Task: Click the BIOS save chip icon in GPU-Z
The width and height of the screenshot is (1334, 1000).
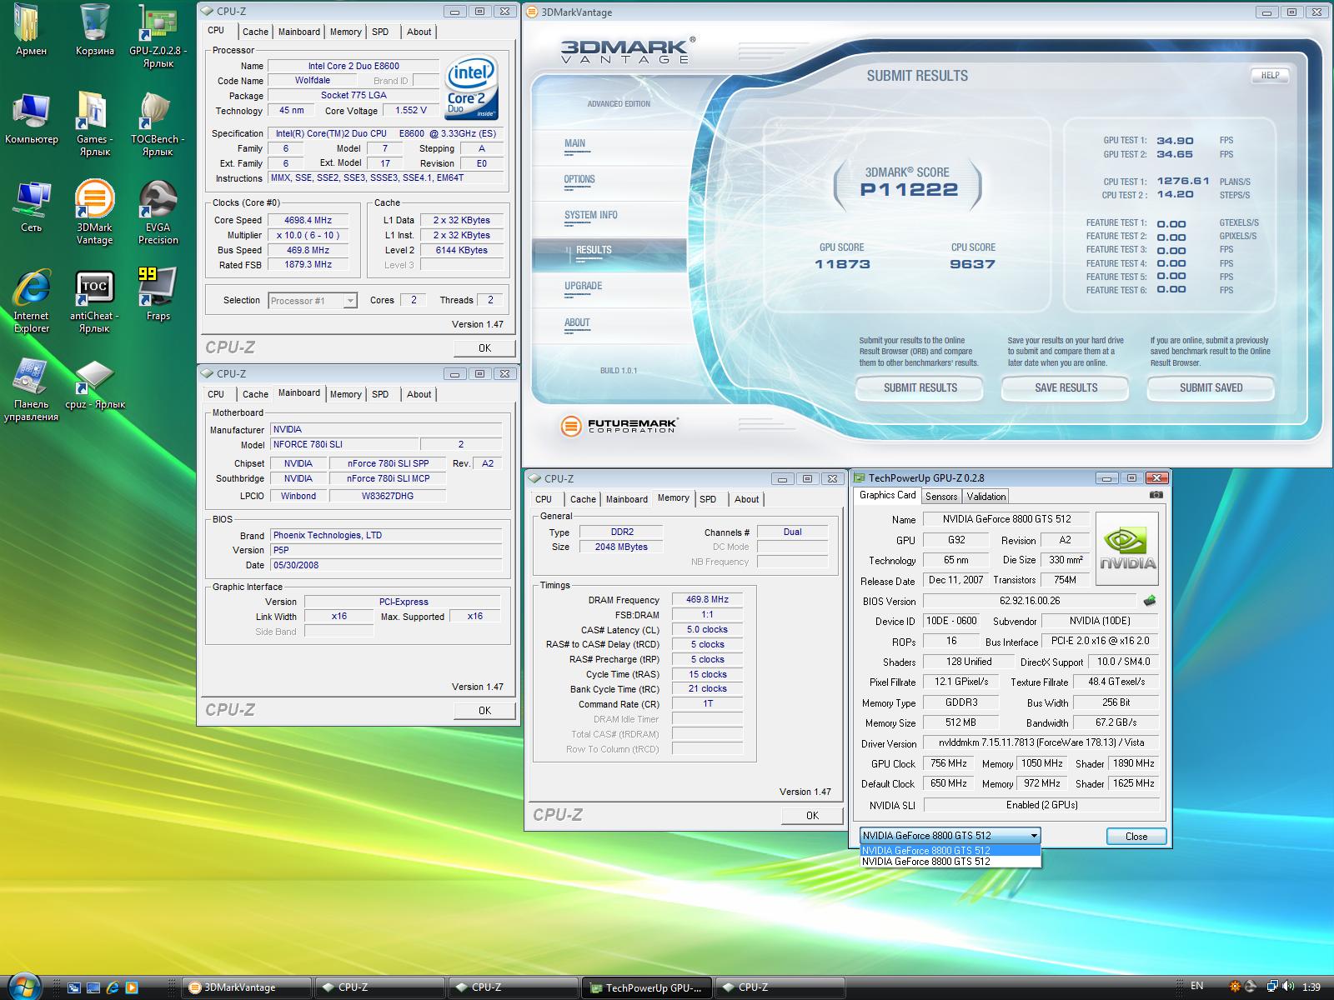Action: point(1150,600)
